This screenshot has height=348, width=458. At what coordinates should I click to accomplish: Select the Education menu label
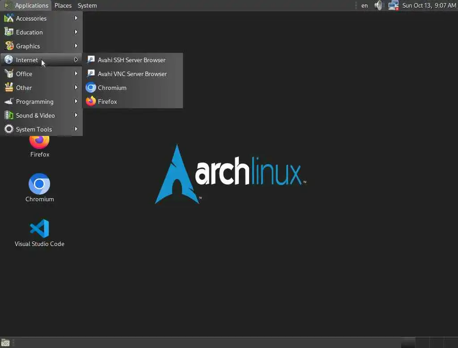(29, 32)
